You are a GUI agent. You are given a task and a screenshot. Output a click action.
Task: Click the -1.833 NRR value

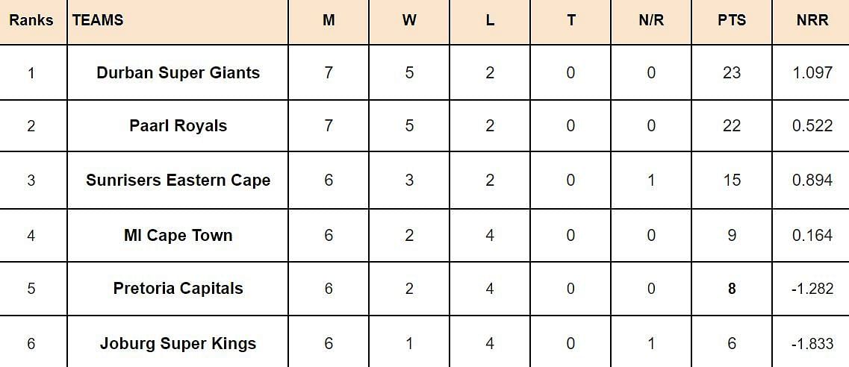(x=811, y=343)
